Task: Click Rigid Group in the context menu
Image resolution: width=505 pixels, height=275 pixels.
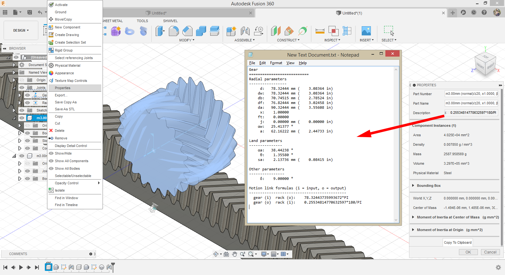Action: (75, 50)
